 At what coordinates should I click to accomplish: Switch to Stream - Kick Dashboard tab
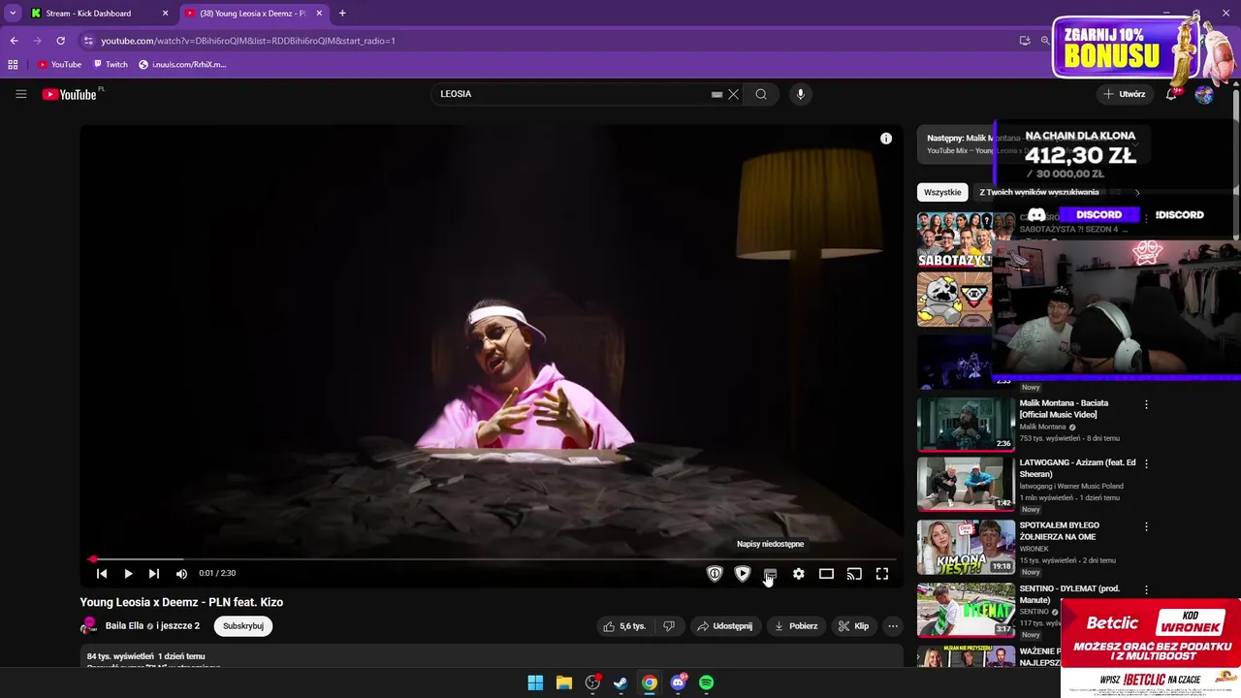pyautogui.click(x=88, y=14)
